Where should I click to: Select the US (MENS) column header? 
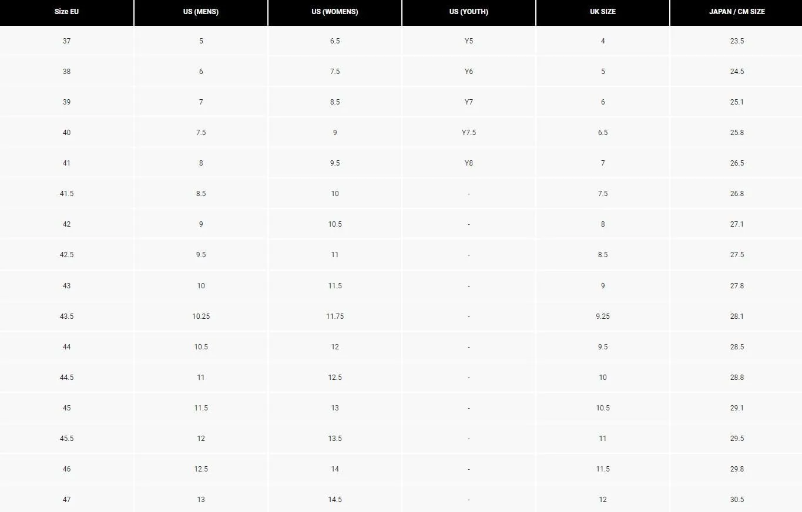(201, 12)
